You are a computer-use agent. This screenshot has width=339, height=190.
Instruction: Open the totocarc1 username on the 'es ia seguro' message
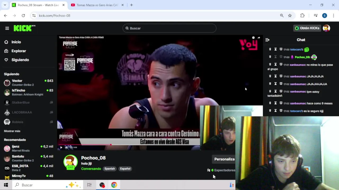click(x=296, y=111)
